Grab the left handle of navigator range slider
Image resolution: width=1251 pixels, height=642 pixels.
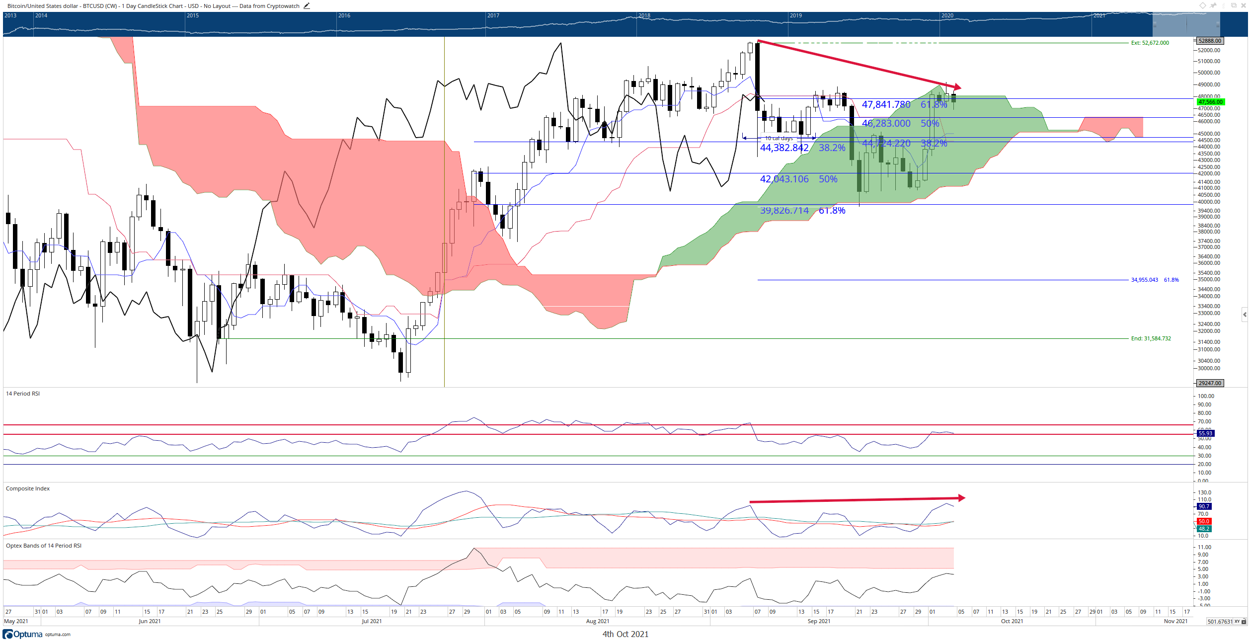click(x=1155, y=24)
